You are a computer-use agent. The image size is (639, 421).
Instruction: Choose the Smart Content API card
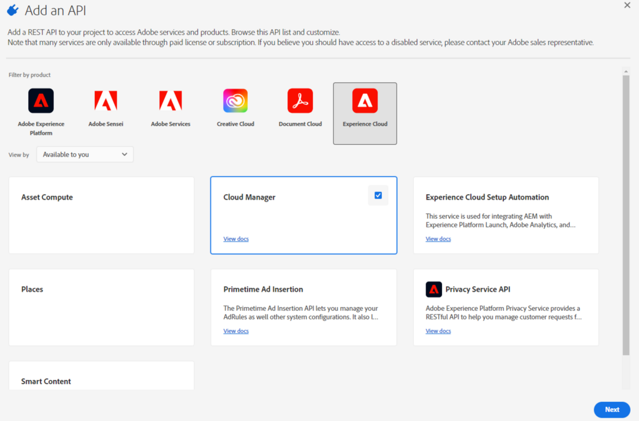[101, 378]
